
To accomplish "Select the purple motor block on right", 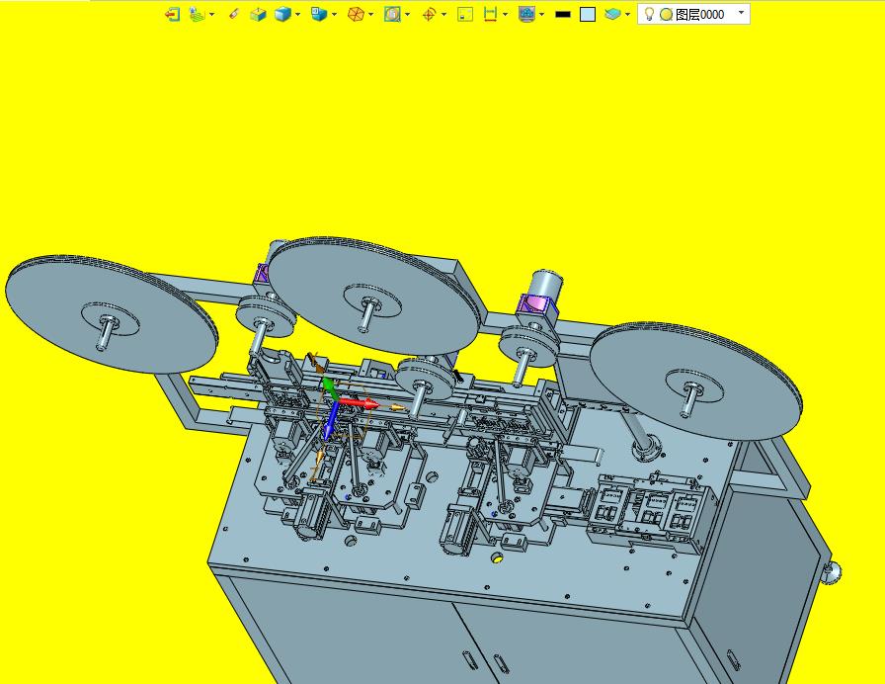I will (x=535, y=303).
